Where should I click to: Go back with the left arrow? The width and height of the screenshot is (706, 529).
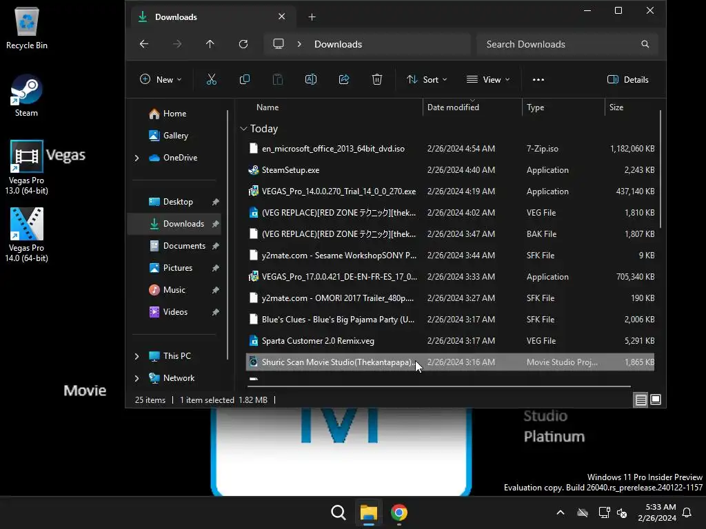(144, 44)
